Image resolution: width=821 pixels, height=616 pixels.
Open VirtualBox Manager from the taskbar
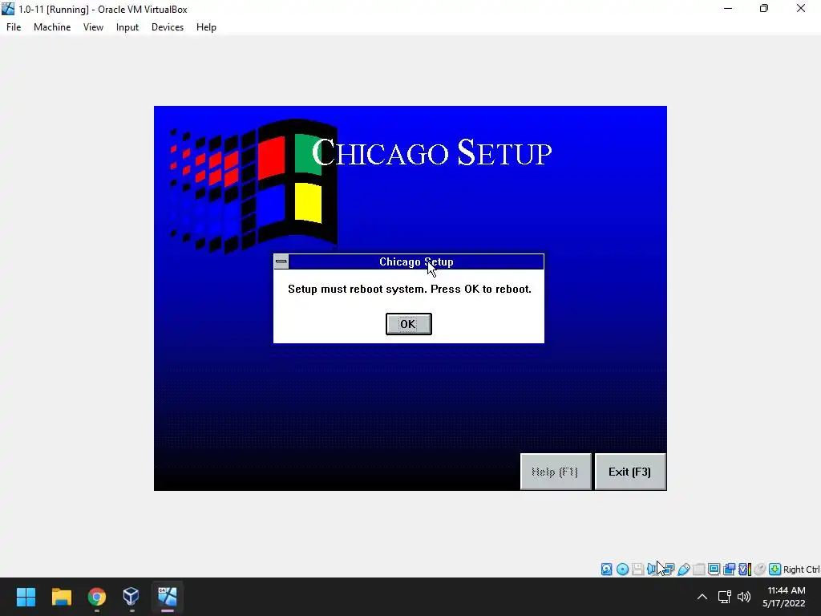(131, 597)
